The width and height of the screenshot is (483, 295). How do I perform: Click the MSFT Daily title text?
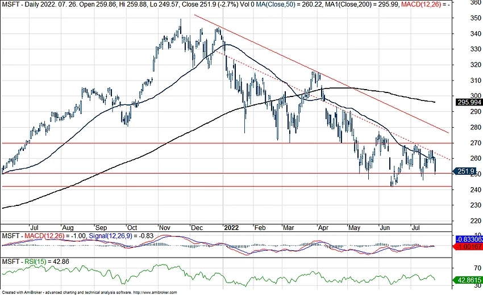(x=23, y=5)
